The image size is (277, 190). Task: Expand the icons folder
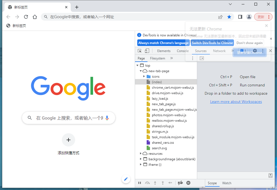pos(144,77)
